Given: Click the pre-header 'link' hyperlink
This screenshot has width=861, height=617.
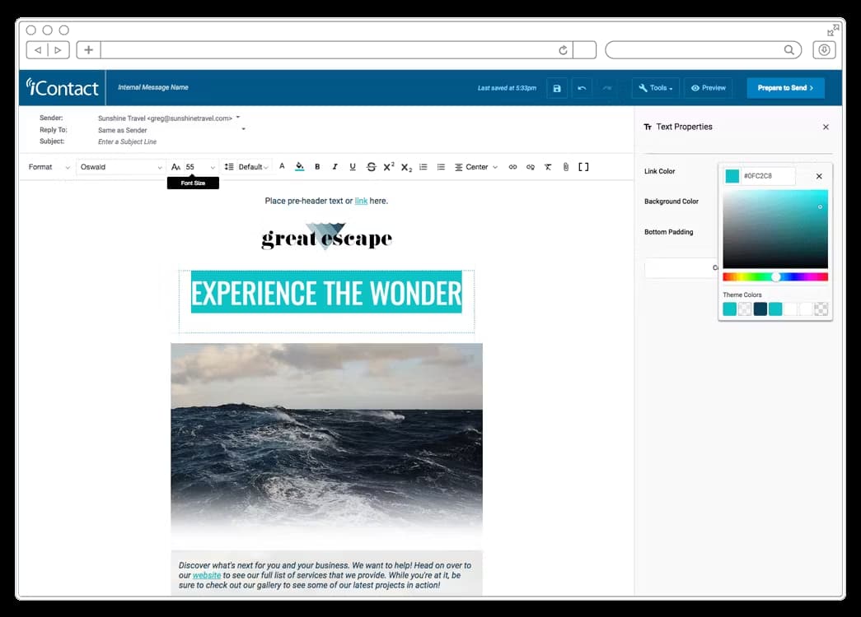Looking at the screenshot, I should [361, 201].
